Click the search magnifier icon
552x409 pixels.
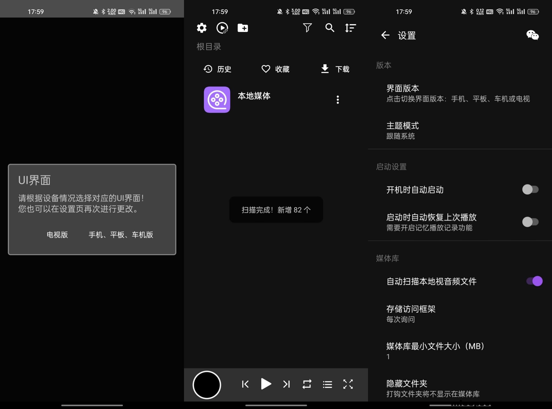point(329,28)
